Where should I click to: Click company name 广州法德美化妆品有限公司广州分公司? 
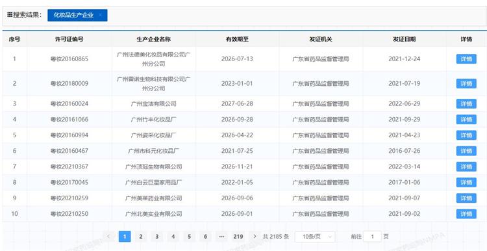tap(154, 59)
